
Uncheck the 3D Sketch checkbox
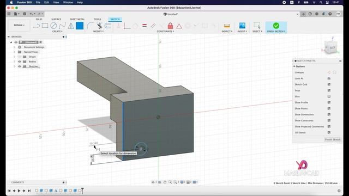329,132
